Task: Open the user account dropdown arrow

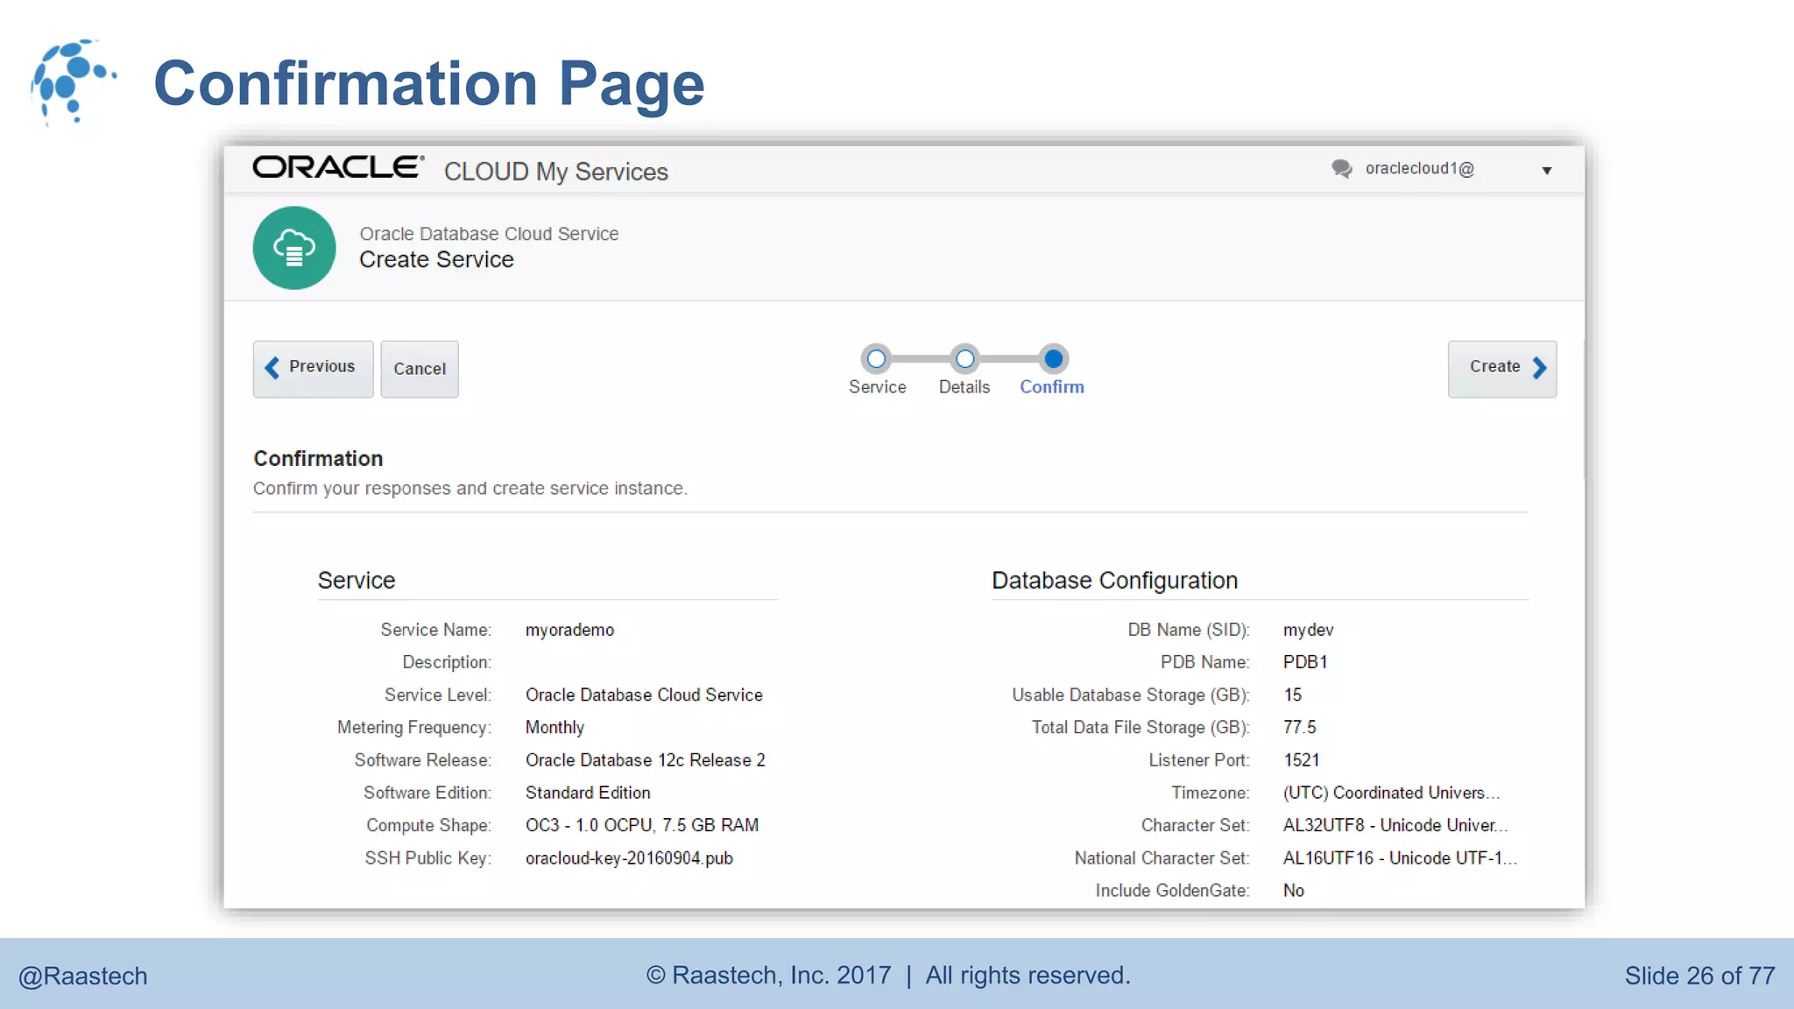Action: 1547,171
